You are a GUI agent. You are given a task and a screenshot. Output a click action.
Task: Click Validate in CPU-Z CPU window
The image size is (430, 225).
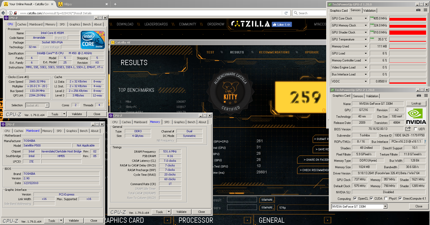point(77,114)
